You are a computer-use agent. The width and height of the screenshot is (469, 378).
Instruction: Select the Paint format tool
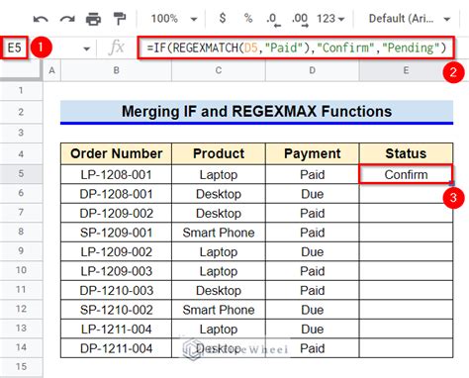pyautogui.click(x=120, y=19)
